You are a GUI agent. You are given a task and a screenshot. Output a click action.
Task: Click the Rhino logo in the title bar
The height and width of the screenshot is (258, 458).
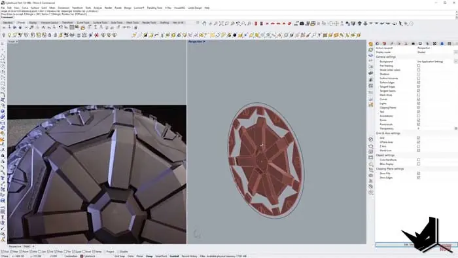pos(3,3)
